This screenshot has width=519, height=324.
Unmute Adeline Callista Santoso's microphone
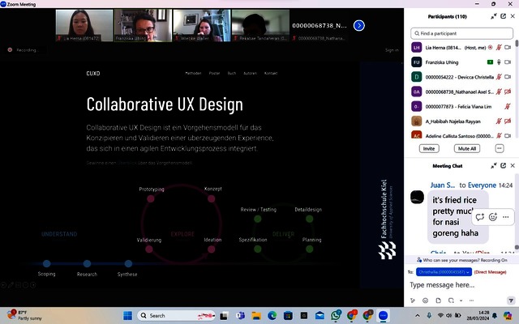499,135
